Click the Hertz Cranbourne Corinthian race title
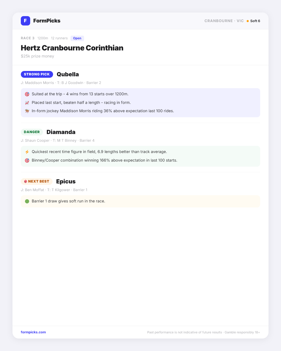281x351 pixels. tap(72, 48)
